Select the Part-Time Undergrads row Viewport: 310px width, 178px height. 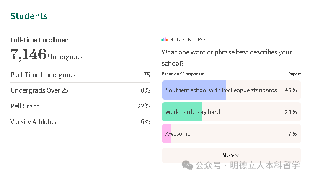80,75
